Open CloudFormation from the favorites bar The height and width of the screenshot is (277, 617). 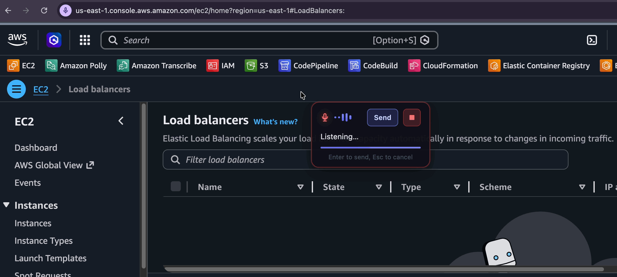pyautogui.click(x=414, y=65)
